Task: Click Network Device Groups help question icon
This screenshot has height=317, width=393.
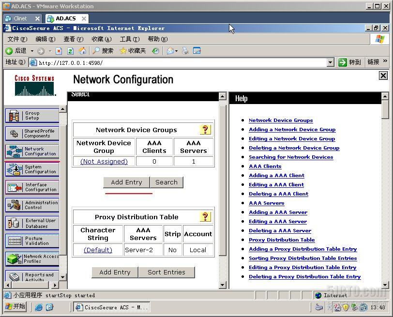Action: (x=205, y=130)
